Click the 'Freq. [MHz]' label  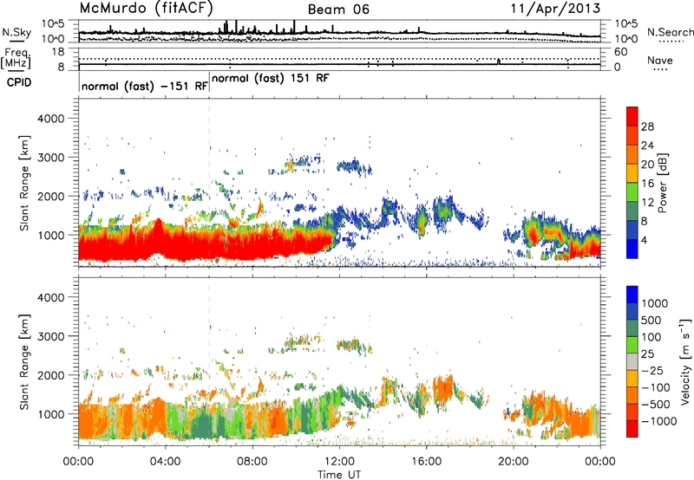(x=16, y=59)
